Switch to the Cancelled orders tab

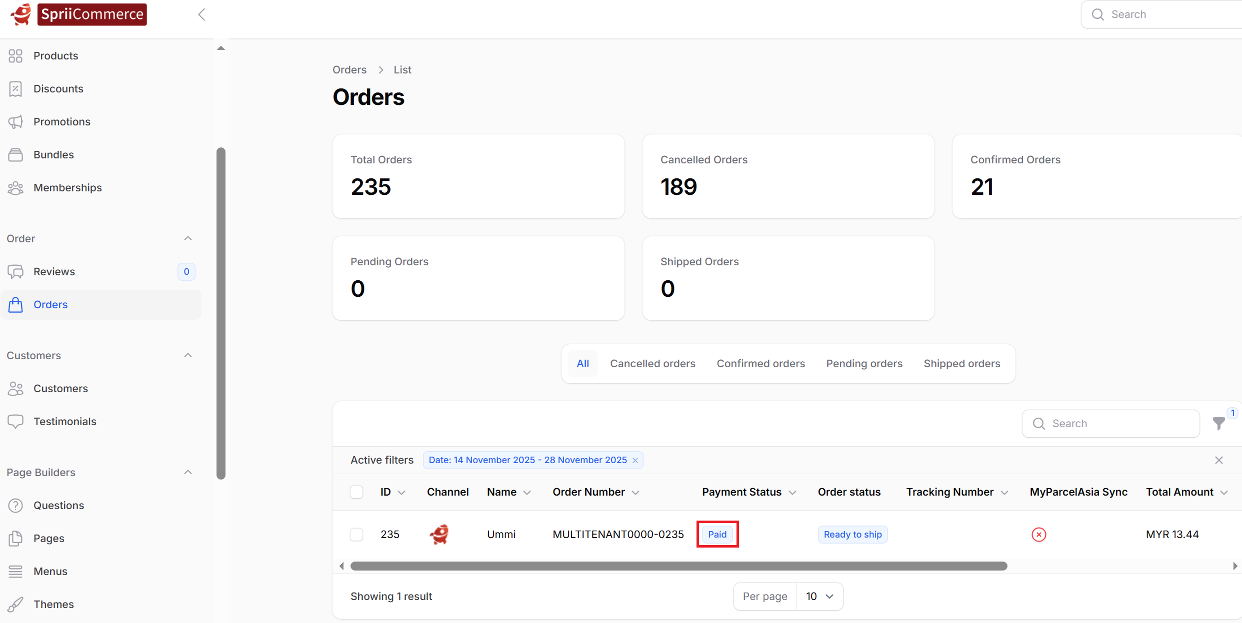tap(652, 364)
